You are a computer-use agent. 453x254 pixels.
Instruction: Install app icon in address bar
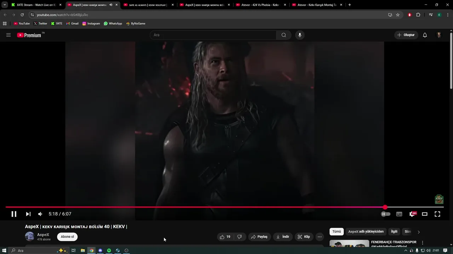[390, 15]
